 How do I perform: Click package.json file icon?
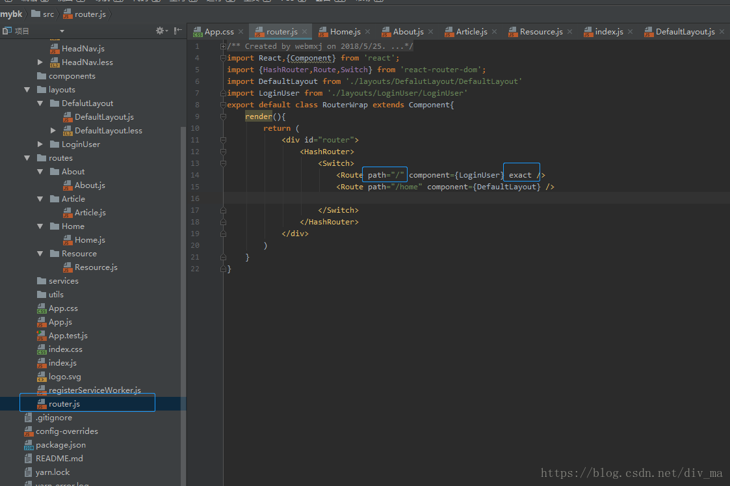click(29, 445)
